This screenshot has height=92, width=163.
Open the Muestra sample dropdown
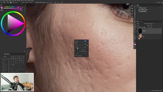(52, 2)
